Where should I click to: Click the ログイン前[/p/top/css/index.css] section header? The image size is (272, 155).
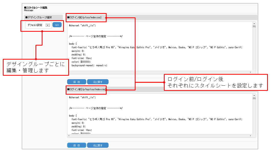[86, 89]
